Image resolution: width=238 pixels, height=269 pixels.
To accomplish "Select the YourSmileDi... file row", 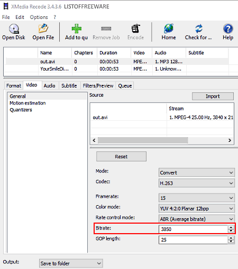I will point(117,69).
